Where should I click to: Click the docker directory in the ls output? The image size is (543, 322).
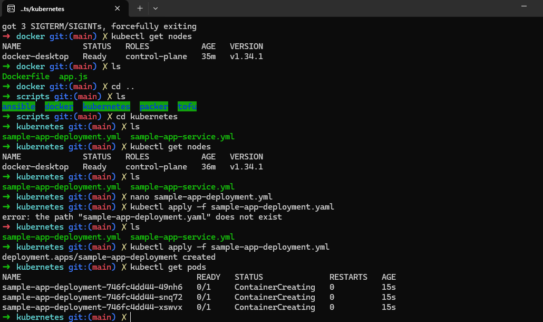tap(59, 106)
